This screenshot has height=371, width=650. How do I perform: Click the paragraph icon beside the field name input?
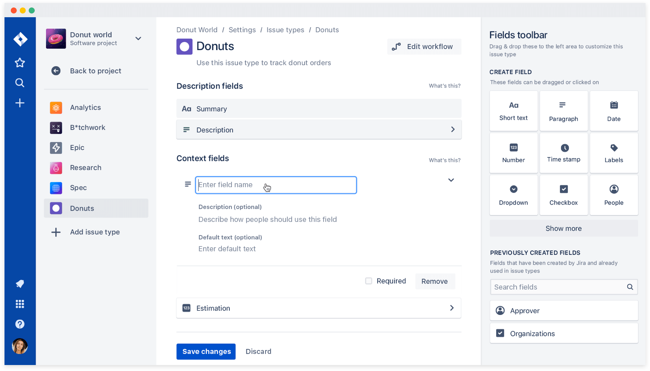coord(188,184)
